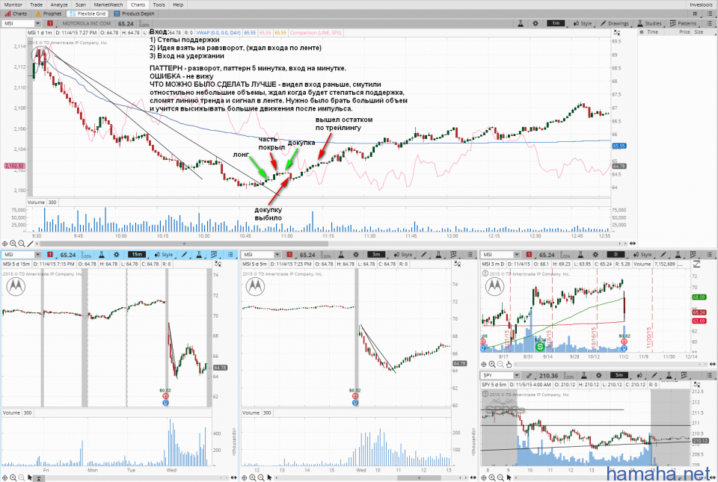This screenshot has width=718, height=482.
Task: Click the Time column header in side panel
Action: pos(652,32)
